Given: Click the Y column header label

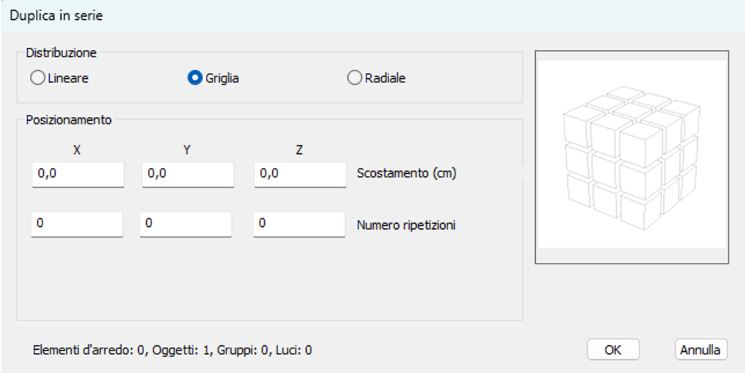Looking at the screenshot, I should coord(187,151).
